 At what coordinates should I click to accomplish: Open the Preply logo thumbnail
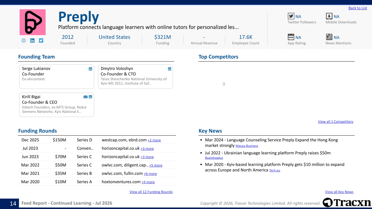[33, 22]
